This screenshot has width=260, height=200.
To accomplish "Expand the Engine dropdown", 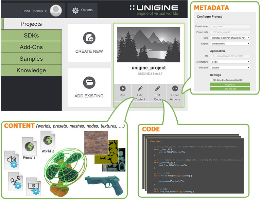I will 230,44.
